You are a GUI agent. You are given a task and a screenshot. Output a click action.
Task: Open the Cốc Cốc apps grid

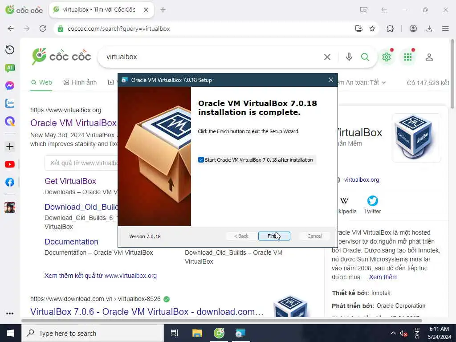pyautogui.click(x=408, y=57)
